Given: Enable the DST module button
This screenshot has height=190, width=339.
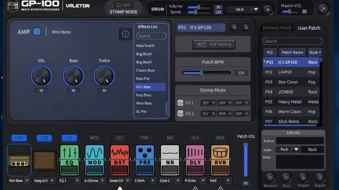Looking at the screenshot, I should coord(119,138).
